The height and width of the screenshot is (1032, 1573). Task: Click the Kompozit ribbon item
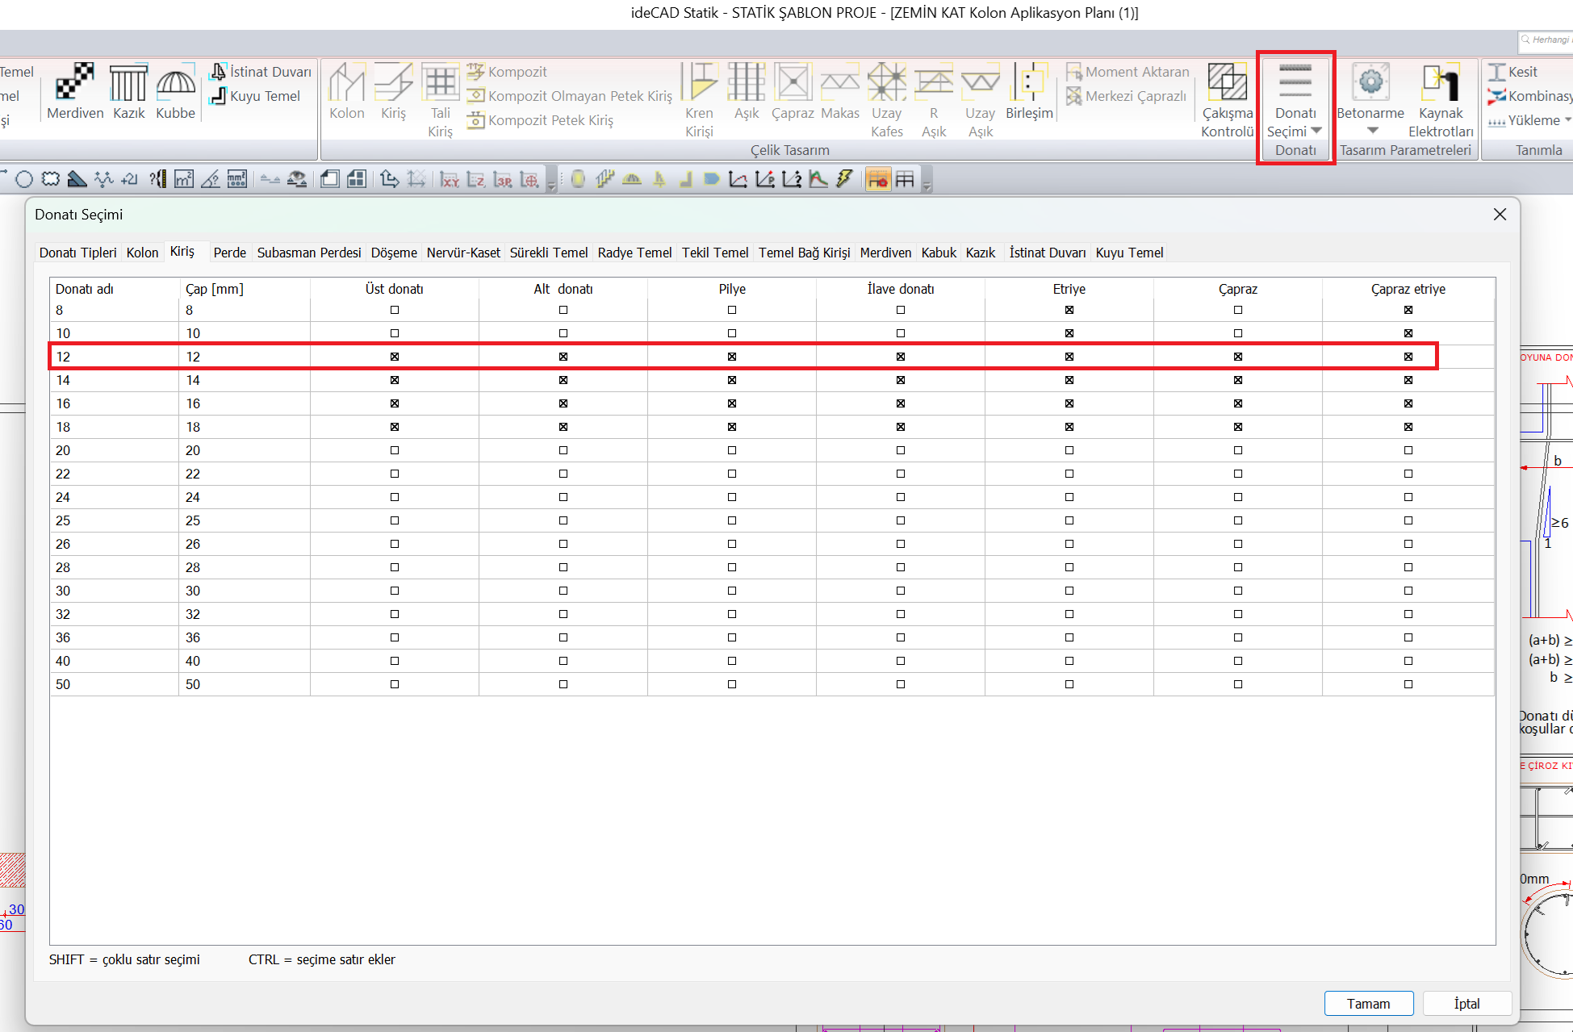pos(508,72)
